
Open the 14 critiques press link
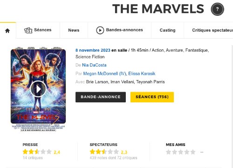pos(33,158)
